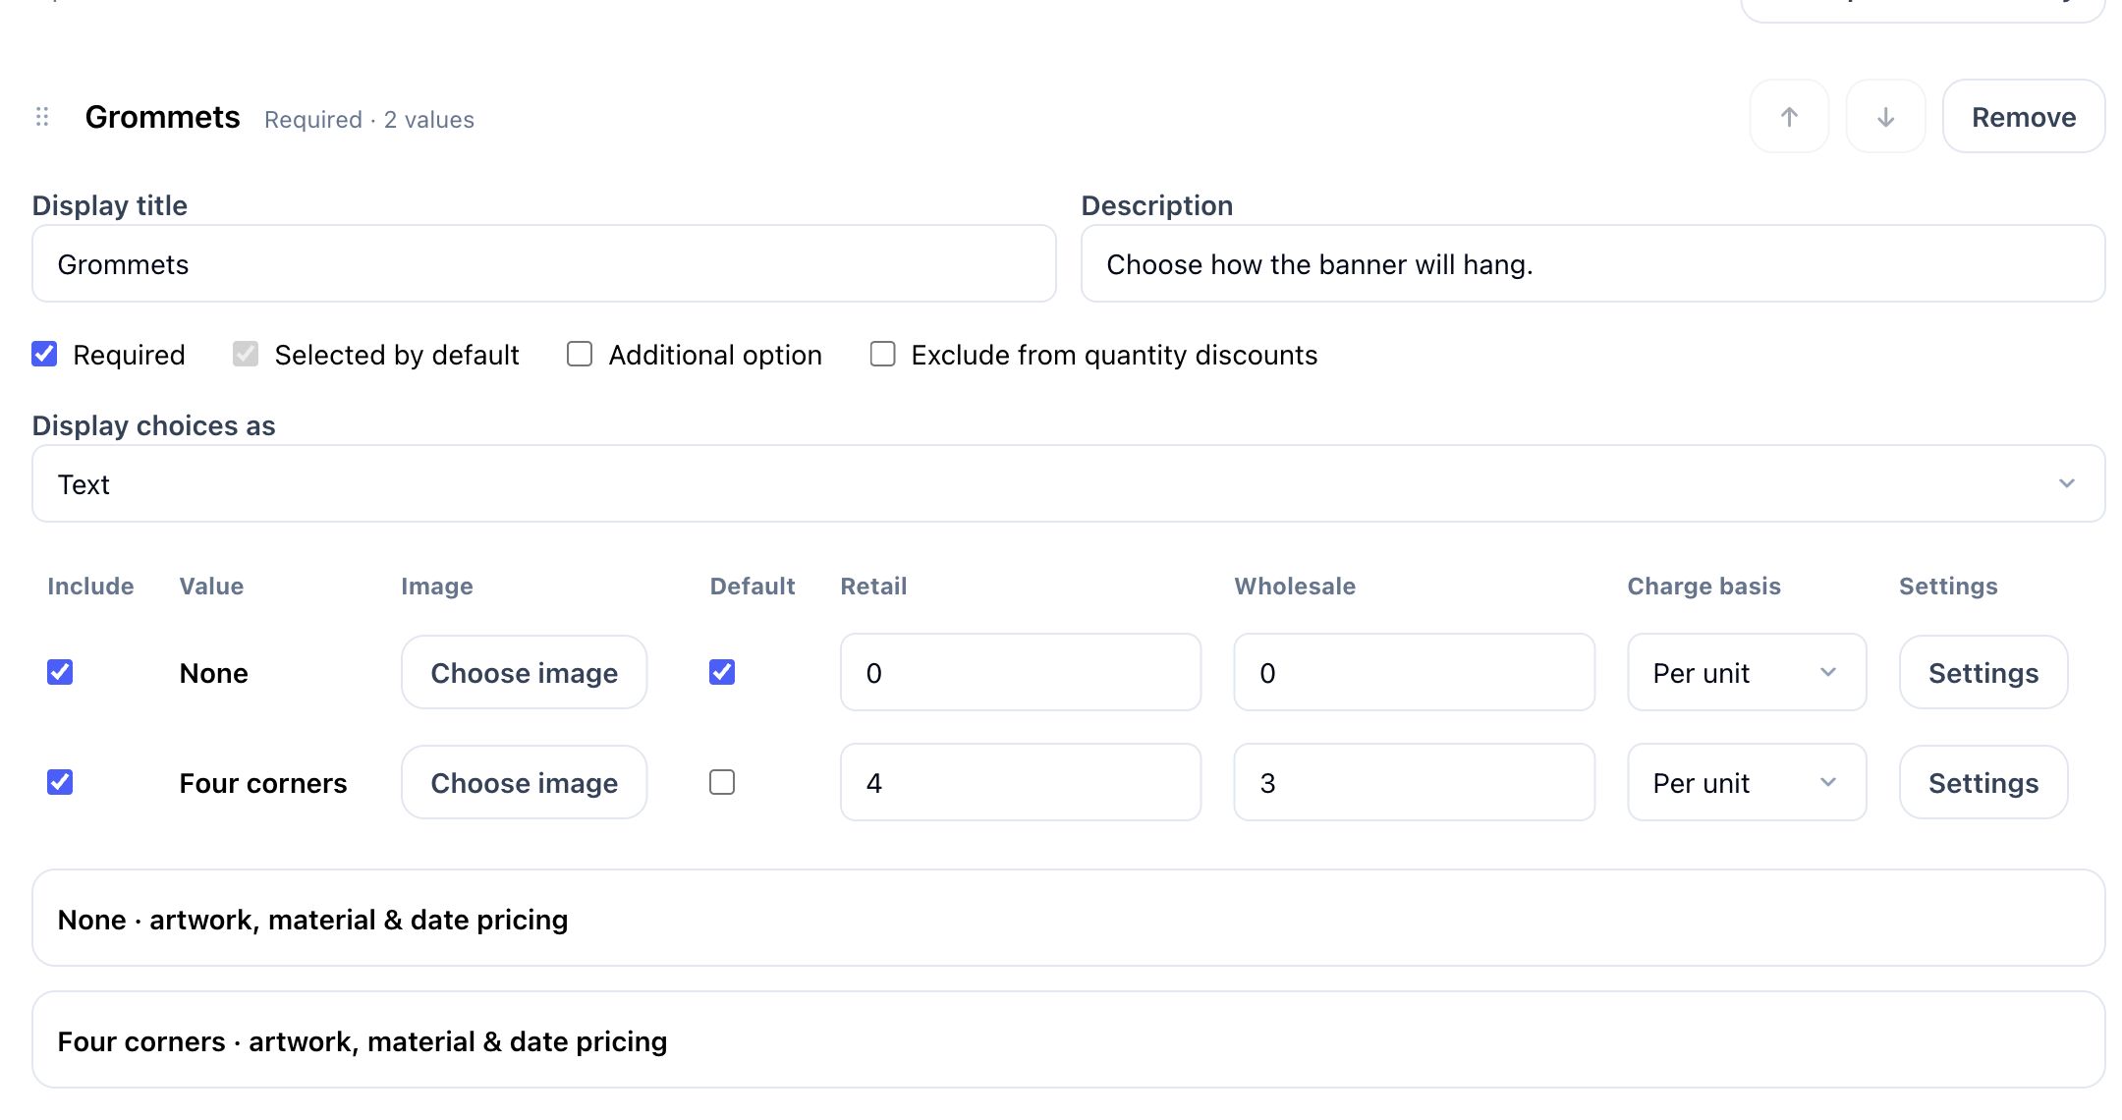The height and width of the screenshot is (1120, 2122).
Task: Select the Wholesale column header
Action: pos(1295,586)
